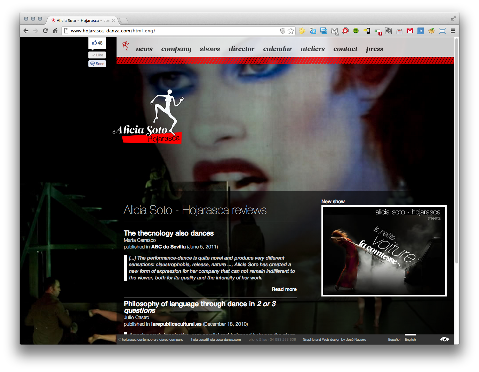Viewport: 479px width, 372px height.
Task: Open the La petite voiture show thumbnail
Action: tap(384, 251)
